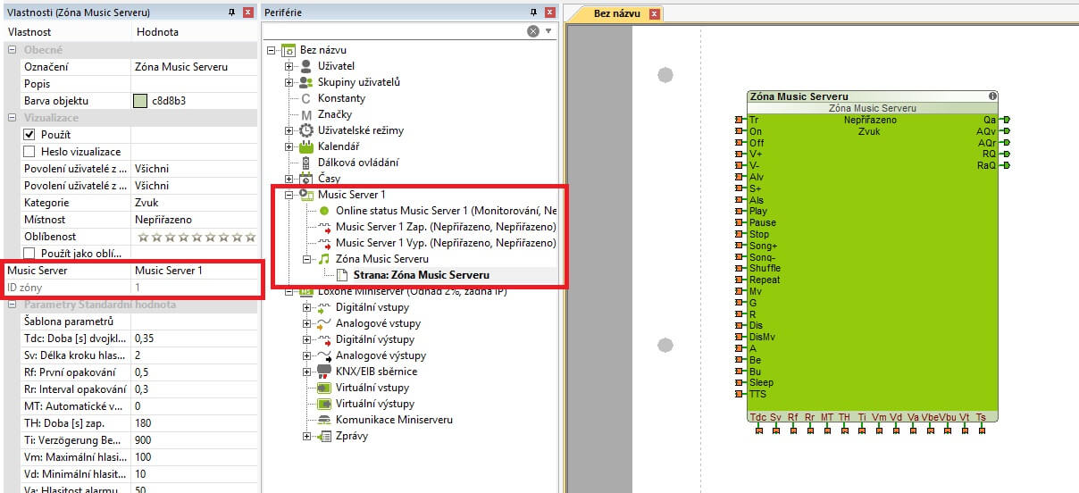Edit the Označení value field

pyautogui.click(x=195, y=67)
